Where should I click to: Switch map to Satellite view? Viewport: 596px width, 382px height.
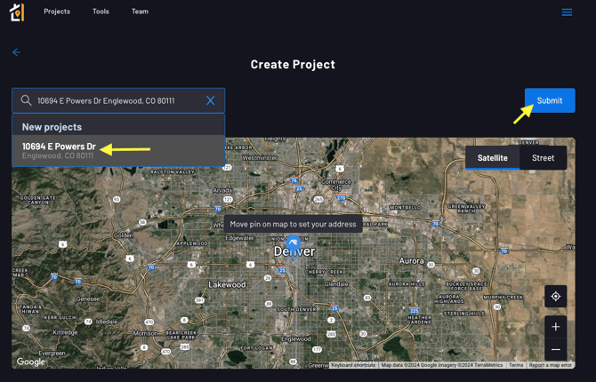tap(492, 157)
